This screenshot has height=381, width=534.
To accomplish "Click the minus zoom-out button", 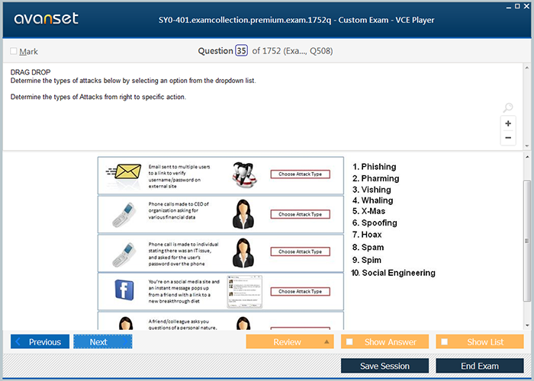I will (x=508, y=138).
